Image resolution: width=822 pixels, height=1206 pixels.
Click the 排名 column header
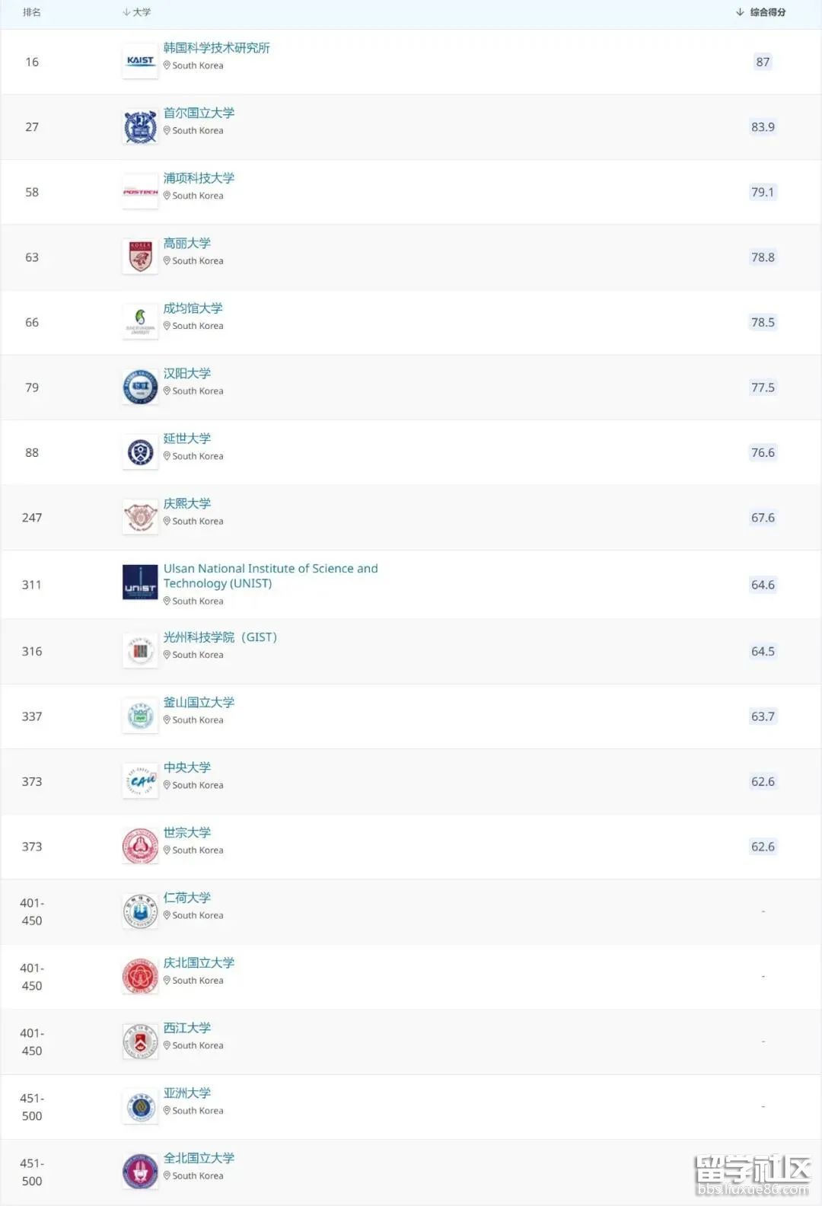coord(31,12)
